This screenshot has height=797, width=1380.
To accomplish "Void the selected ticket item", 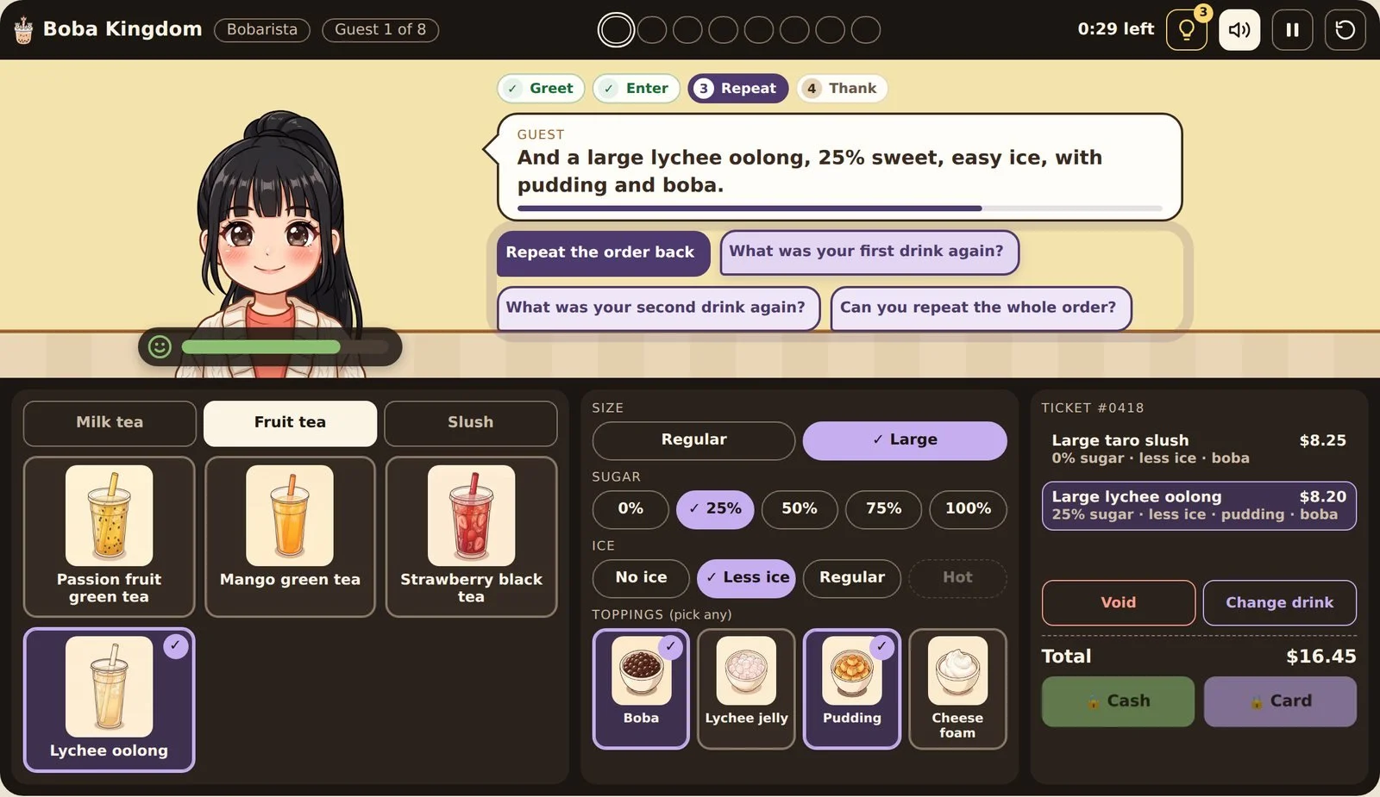I will click(1119, 603).
